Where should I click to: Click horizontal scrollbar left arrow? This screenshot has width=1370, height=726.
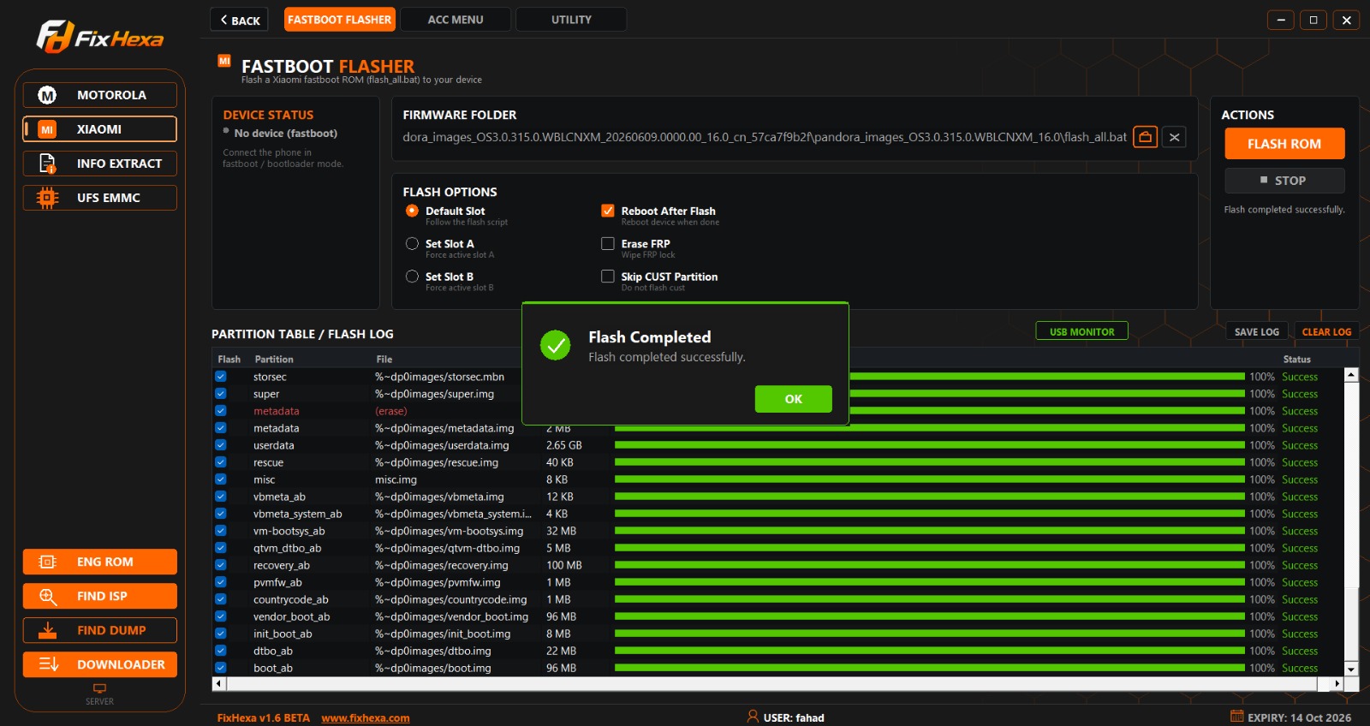point(218,683)
